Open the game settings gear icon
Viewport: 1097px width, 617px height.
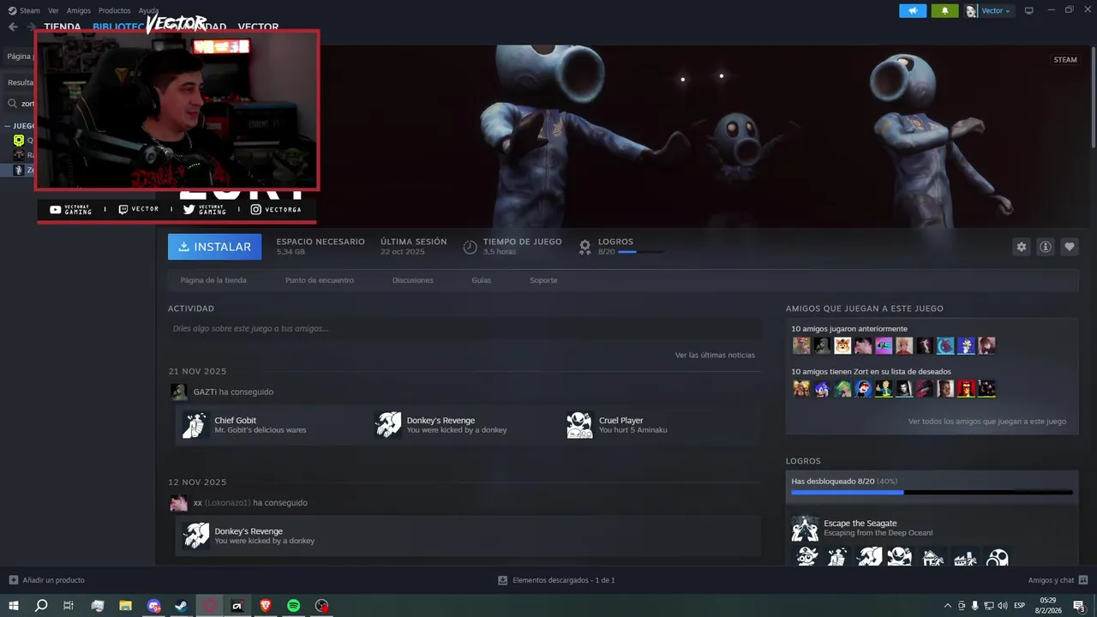(x=1021, y=247)
